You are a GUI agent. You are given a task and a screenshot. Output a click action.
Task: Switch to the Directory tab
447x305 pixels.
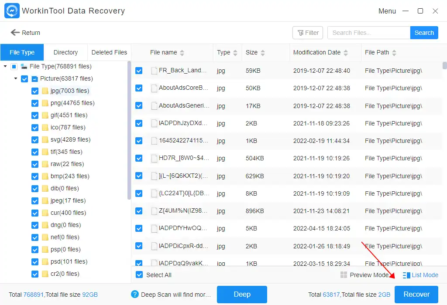[x=65, y=52]
